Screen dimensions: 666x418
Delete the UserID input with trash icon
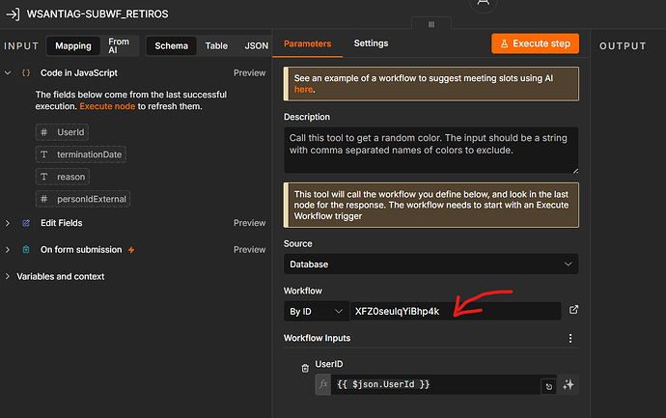tap(305, 369)
